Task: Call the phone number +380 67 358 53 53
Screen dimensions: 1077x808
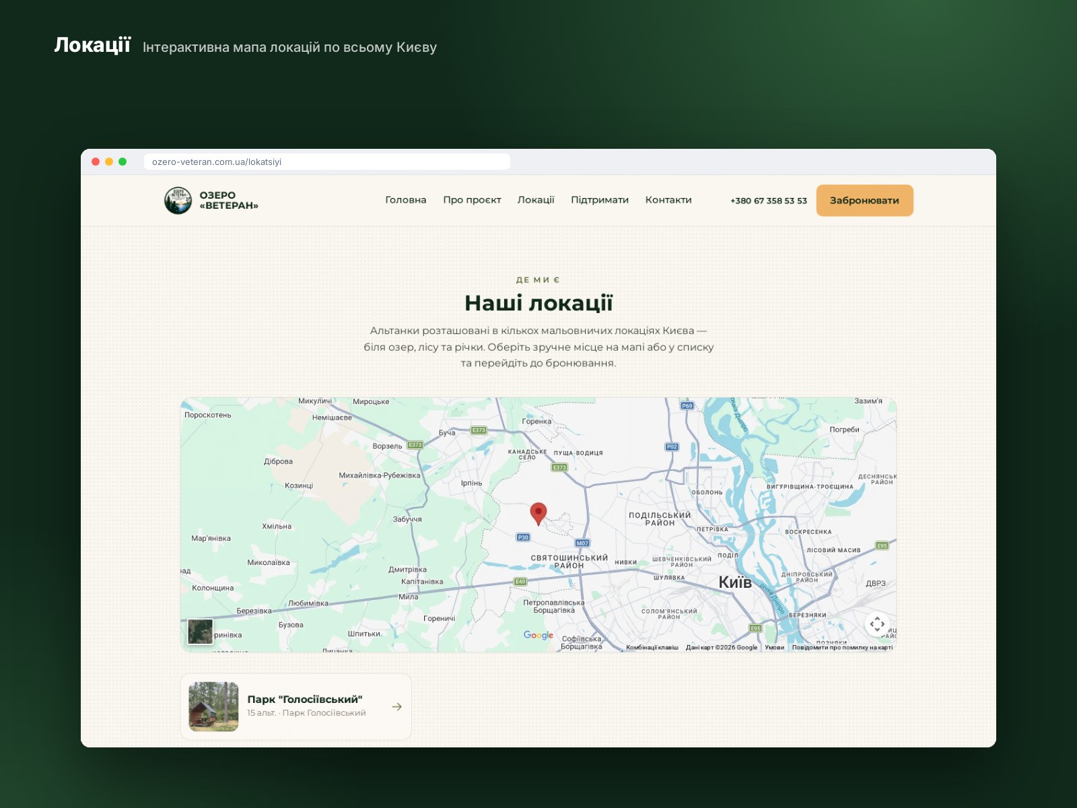Action: (769, 201)
